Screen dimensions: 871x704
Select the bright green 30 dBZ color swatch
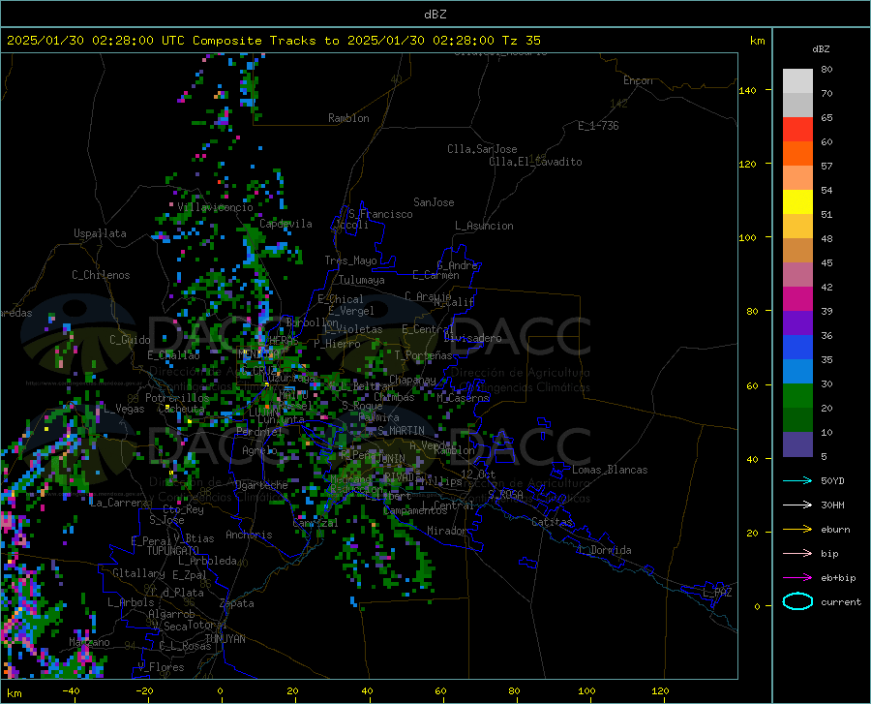797,396
